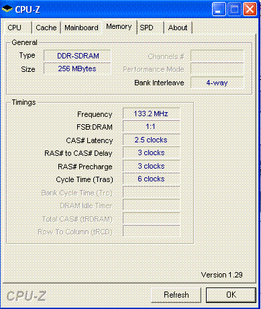261x309 pixels.
Task: Click the CPU-Z title bar text
Action: pyautogui.click(x=28, y=9)
